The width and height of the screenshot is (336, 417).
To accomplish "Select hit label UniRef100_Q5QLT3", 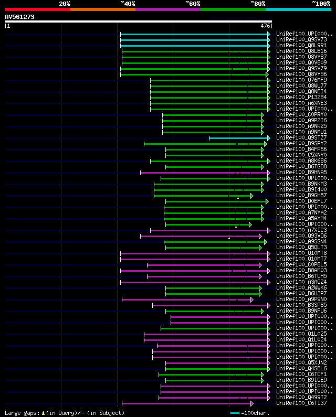I will click(x=301, y=248).
